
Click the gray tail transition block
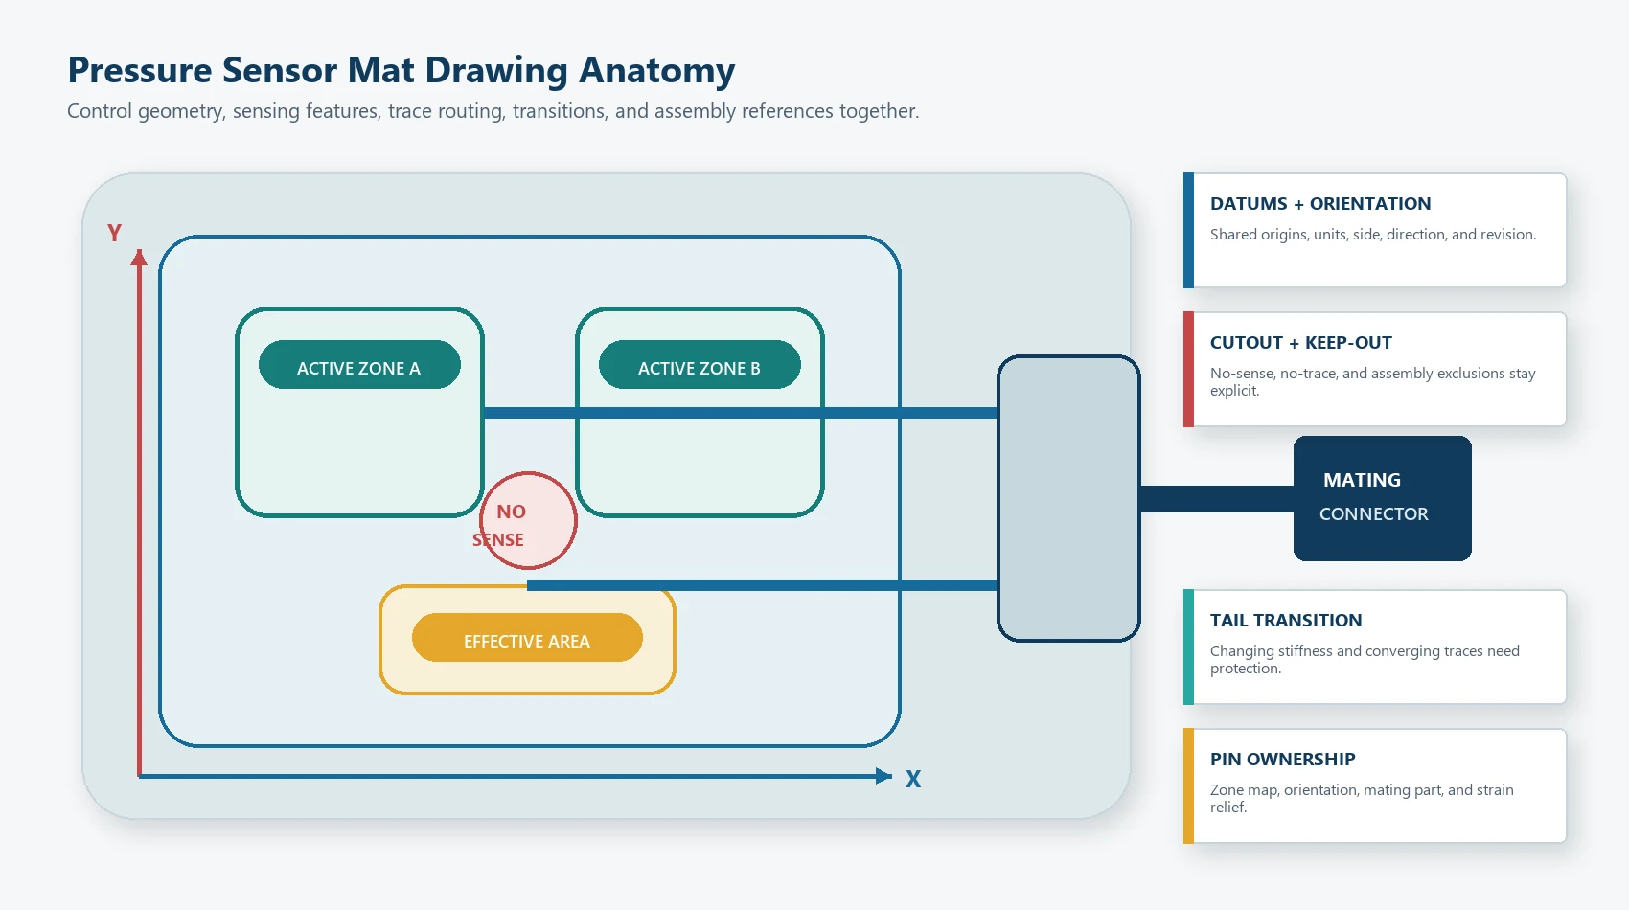point(1068,498)
